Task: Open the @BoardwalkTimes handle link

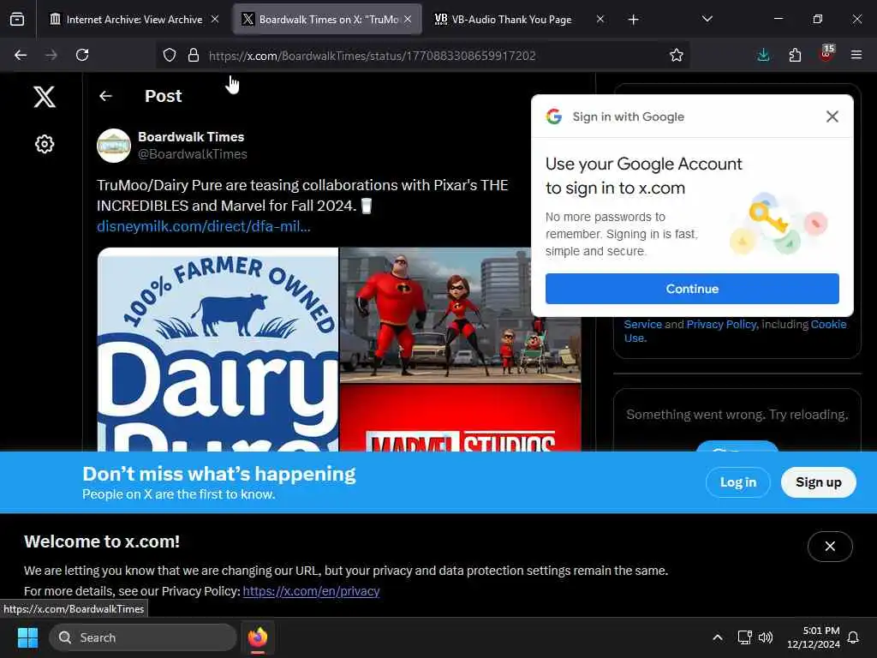Action: (193, 154)
